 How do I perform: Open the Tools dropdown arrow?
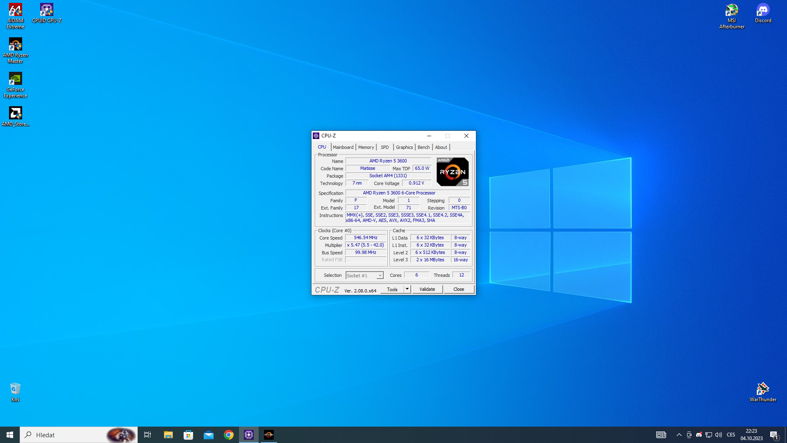[x=407, y=289]
